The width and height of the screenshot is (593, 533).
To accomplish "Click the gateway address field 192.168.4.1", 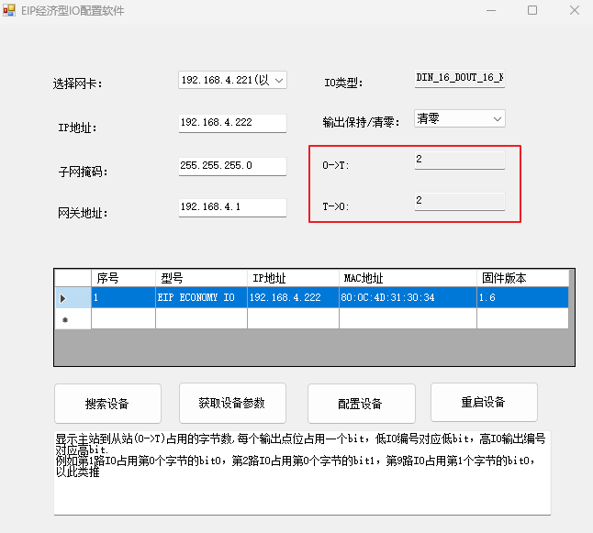I will point(232,207).
